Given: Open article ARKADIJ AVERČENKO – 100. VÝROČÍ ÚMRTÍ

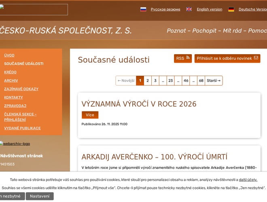Looking at the screenshot, I should coord(155,157).
